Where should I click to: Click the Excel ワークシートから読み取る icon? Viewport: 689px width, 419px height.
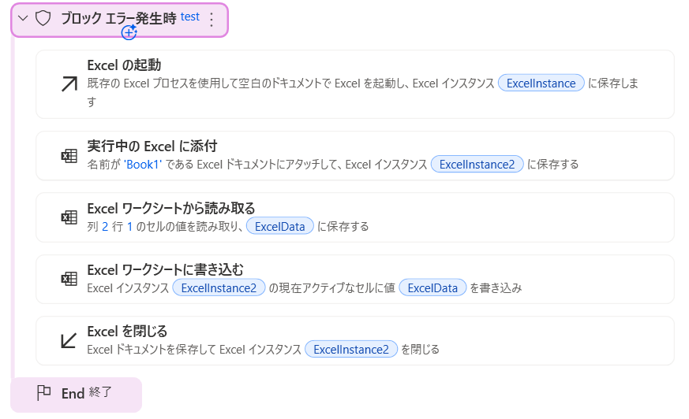click(x=69, y=217)
